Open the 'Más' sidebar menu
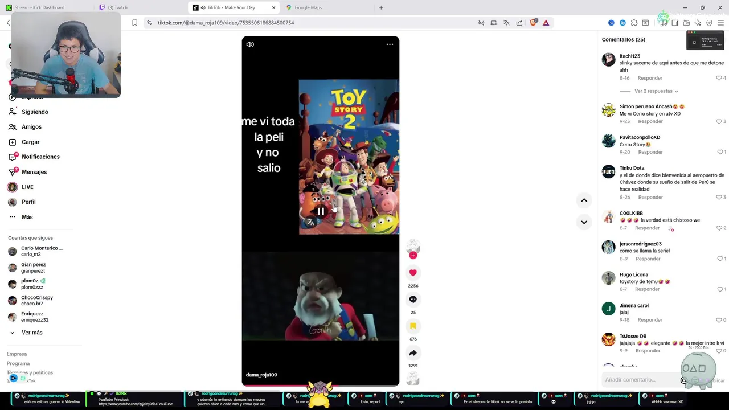This screenshot has width=729, height=410. click(27, 217)
